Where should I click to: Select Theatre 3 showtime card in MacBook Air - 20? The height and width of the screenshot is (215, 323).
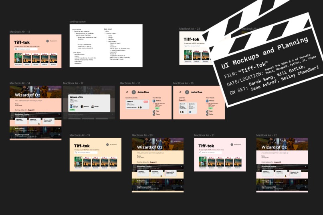tap(157, 173)
